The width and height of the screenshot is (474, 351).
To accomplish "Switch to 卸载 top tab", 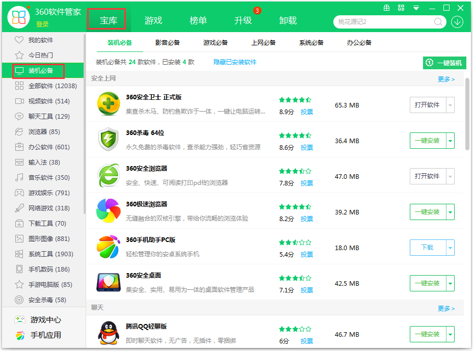I will (288, 20).
